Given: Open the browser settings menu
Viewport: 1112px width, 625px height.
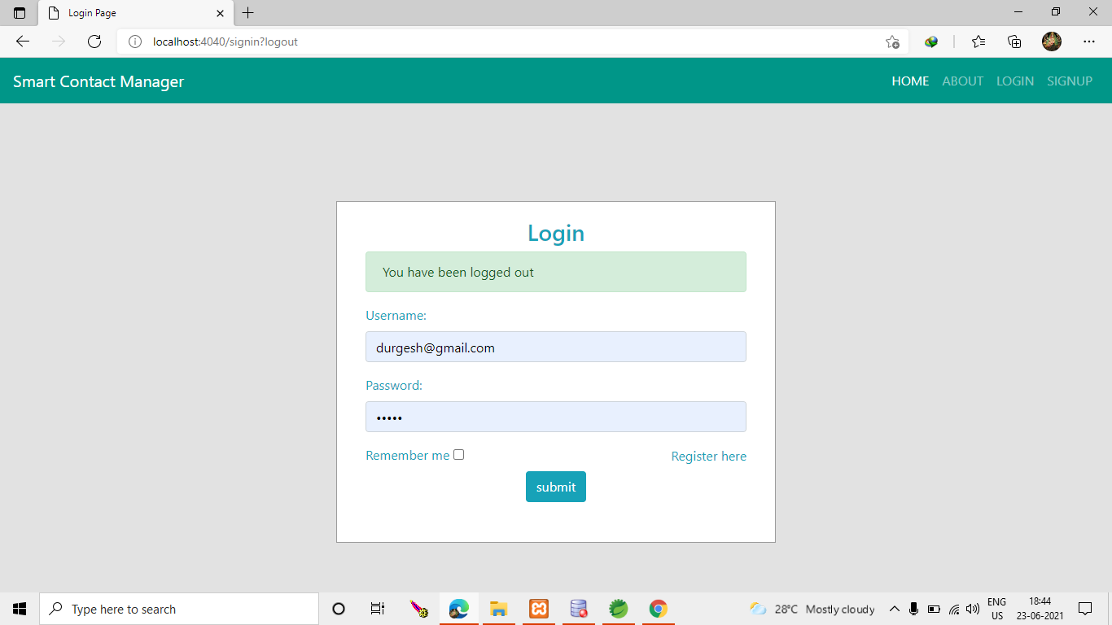Looking at the screenshot, I should [1089, 42].
